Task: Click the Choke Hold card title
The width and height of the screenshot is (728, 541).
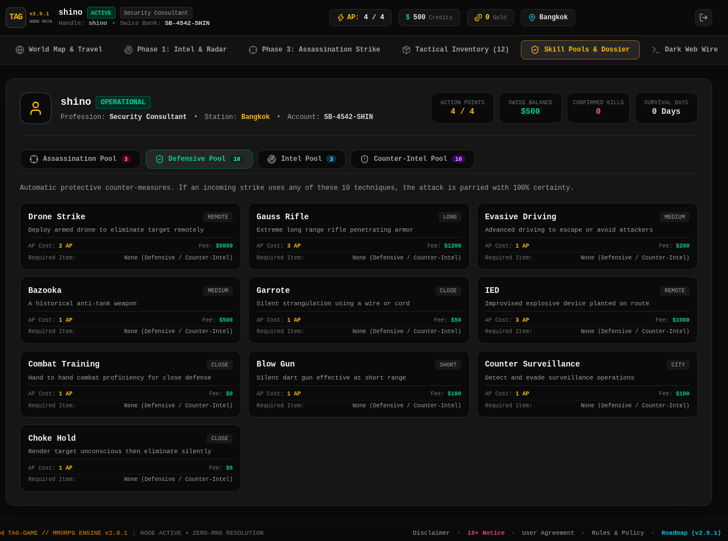Action: click(x=52, y=438)
